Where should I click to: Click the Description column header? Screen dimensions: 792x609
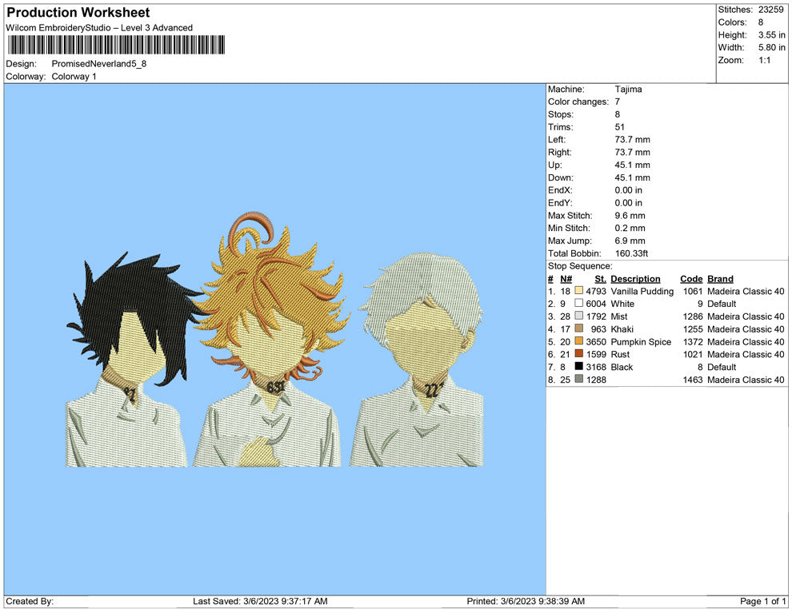click(636, 278)
